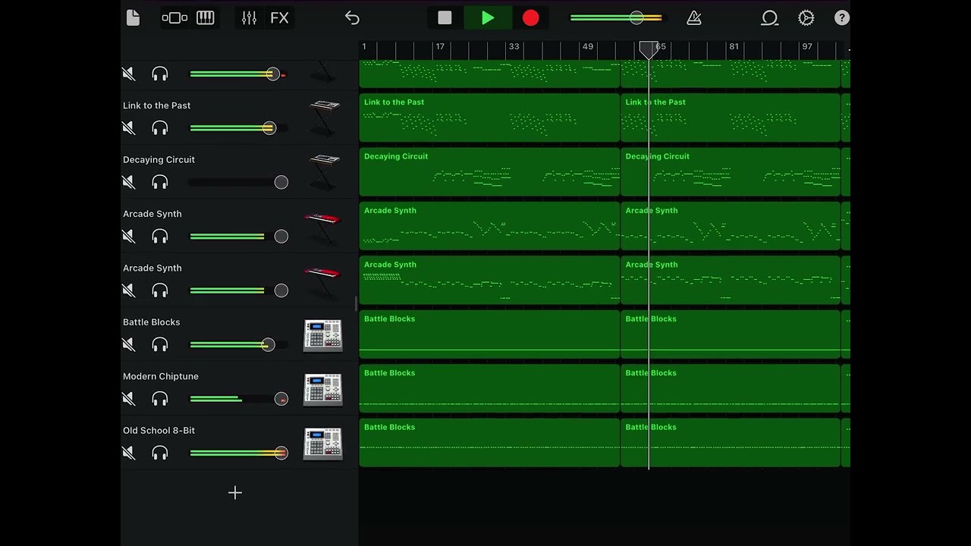Click the Modern Chiptune track name

point(161,376)
